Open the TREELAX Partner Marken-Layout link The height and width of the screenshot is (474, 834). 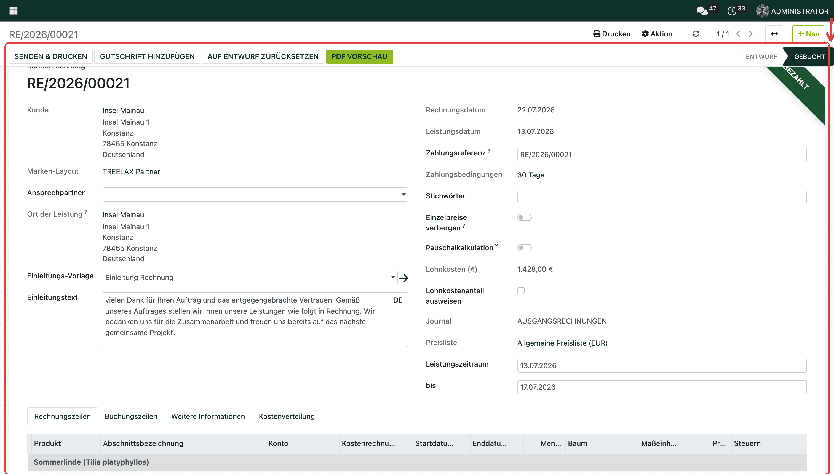(x=131, y=172)
